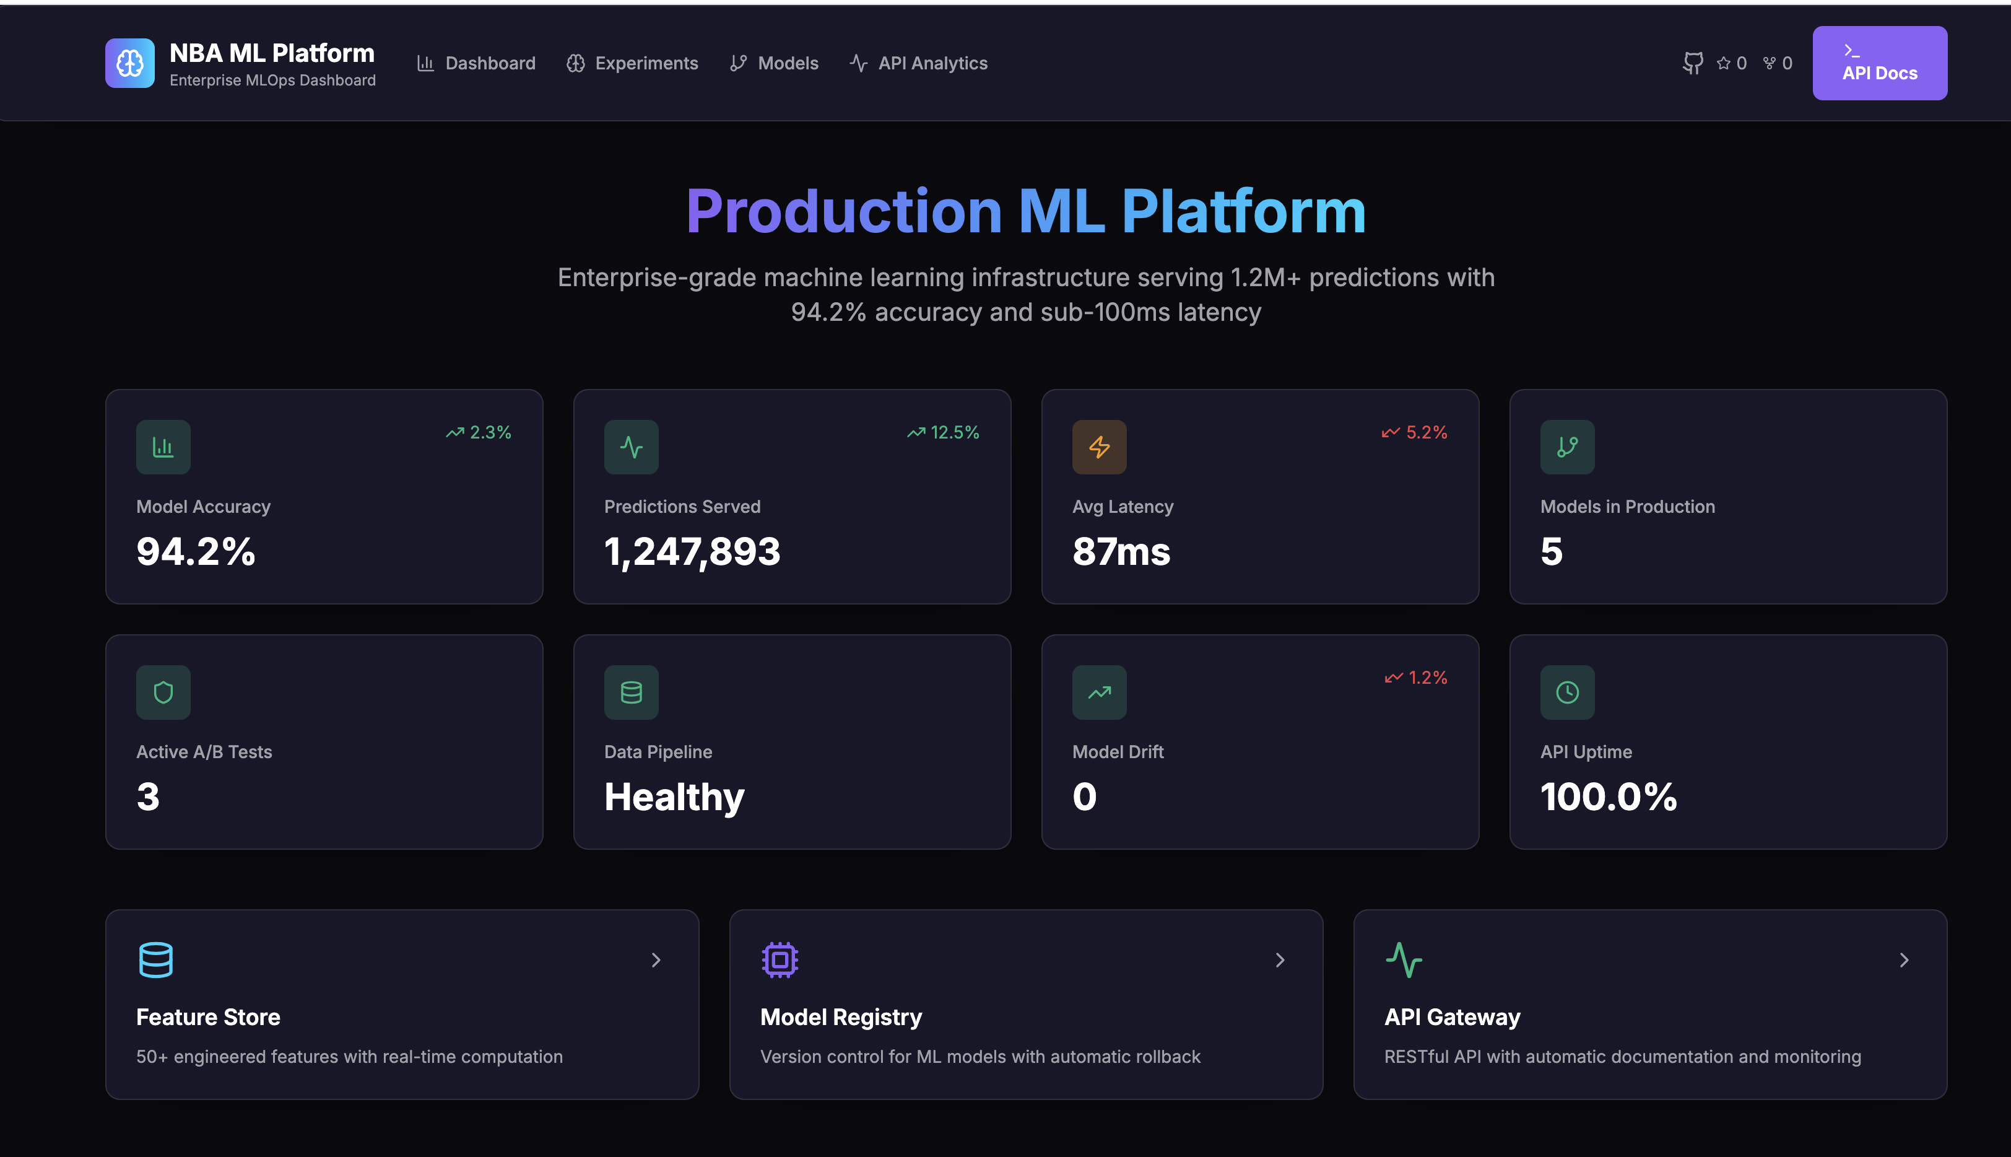
Task: Click the Data Pipeline database icon
Action: [x=631, y=692]
